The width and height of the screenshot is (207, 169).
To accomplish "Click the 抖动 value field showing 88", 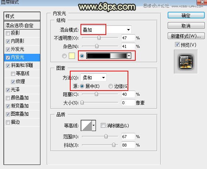I will pos(128,145).
